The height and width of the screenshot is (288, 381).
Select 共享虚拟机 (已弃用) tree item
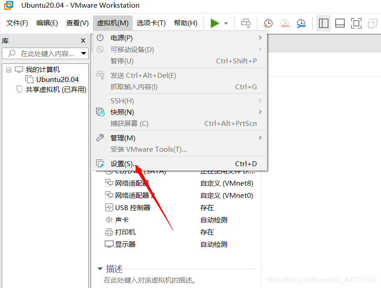(x=56, y=90)
